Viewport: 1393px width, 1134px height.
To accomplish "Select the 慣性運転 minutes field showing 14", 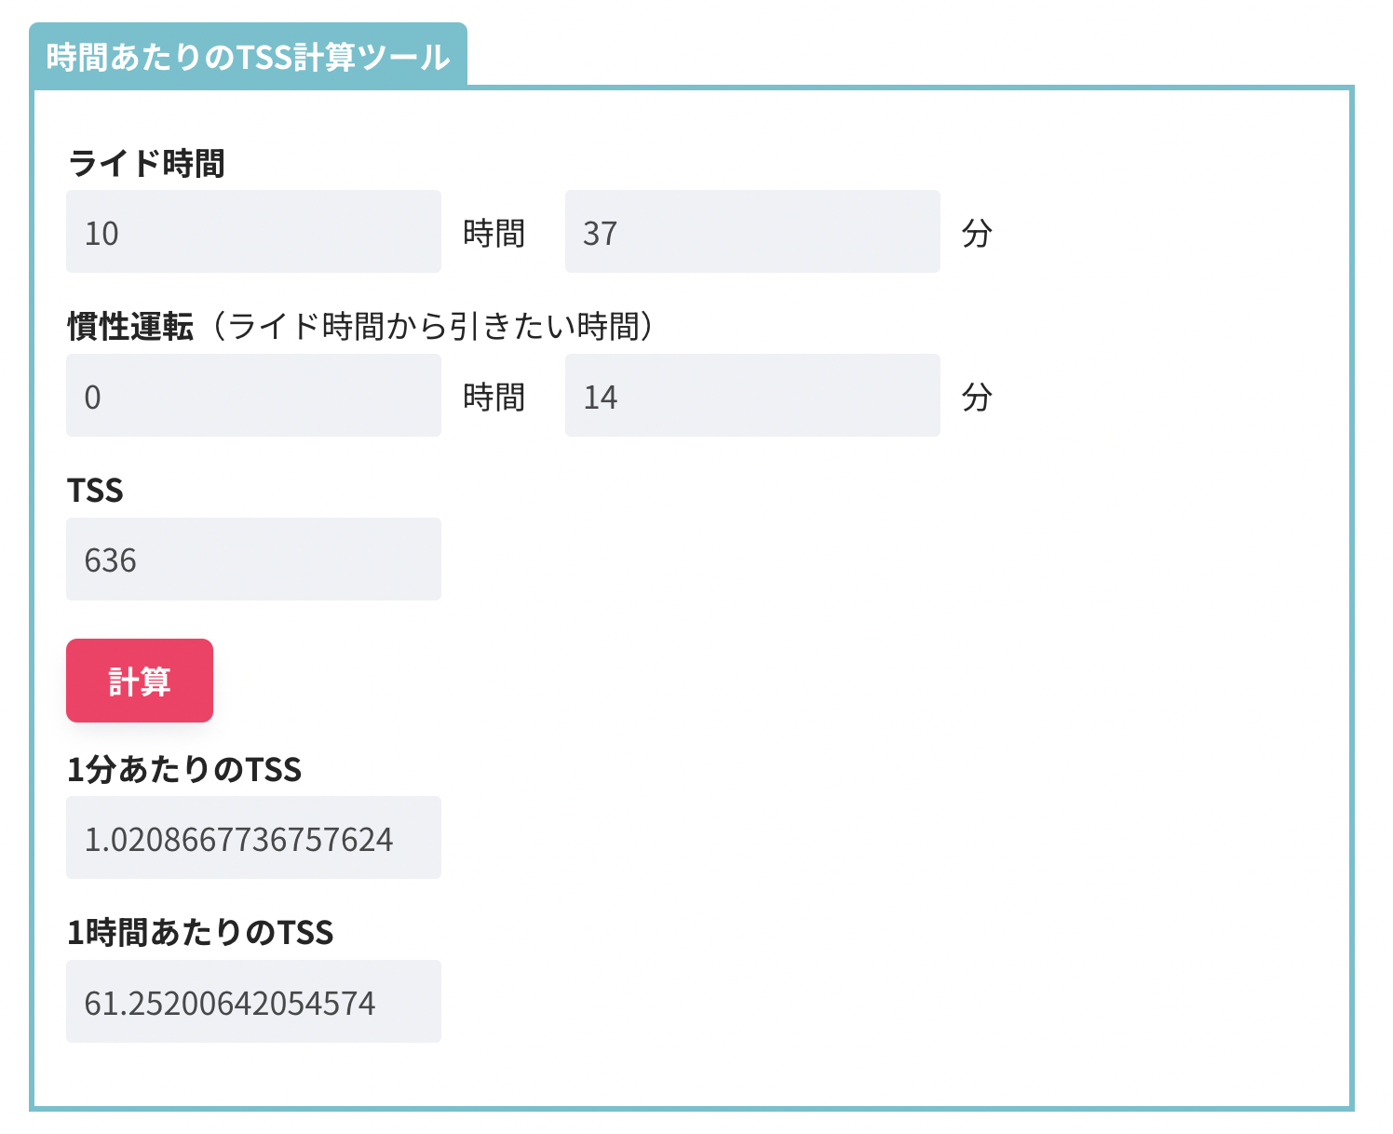I will click(x=752, y=396).
